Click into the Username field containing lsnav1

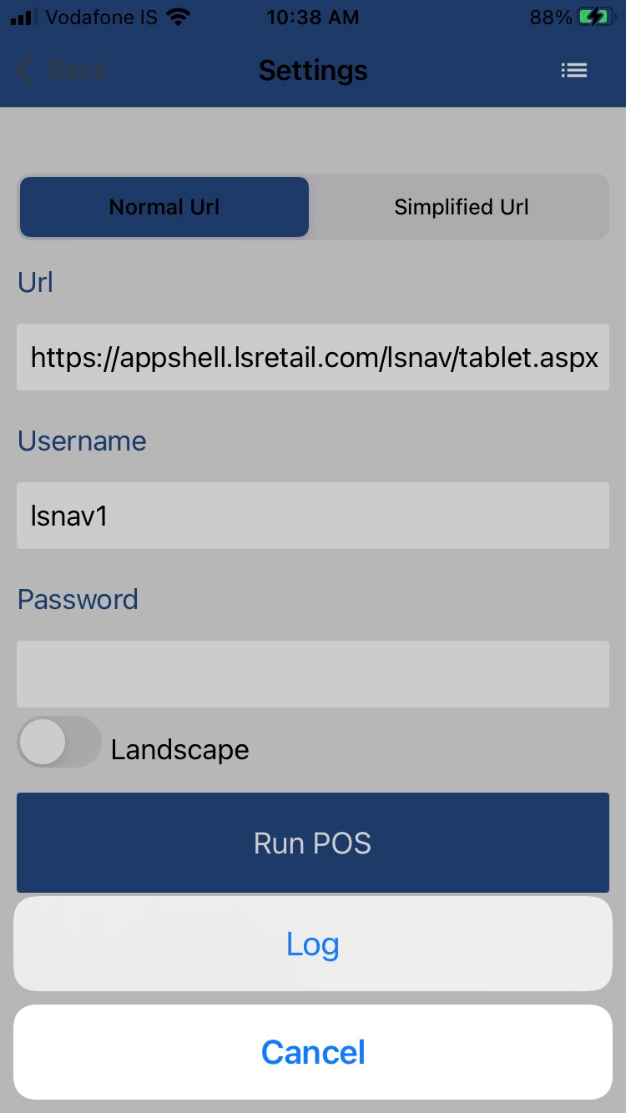click(313, 516)
